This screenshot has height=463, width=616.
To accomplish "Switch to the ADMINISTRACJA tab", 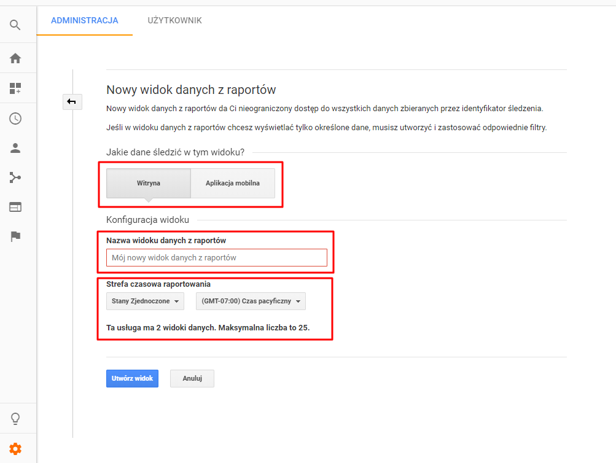I will pos(85,20).
